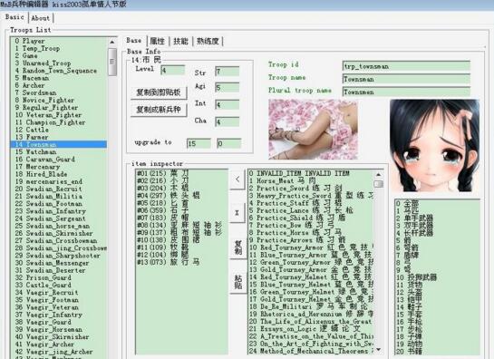
Task: Click the first upgrade to field showing 15
Action: click(199, 143)
